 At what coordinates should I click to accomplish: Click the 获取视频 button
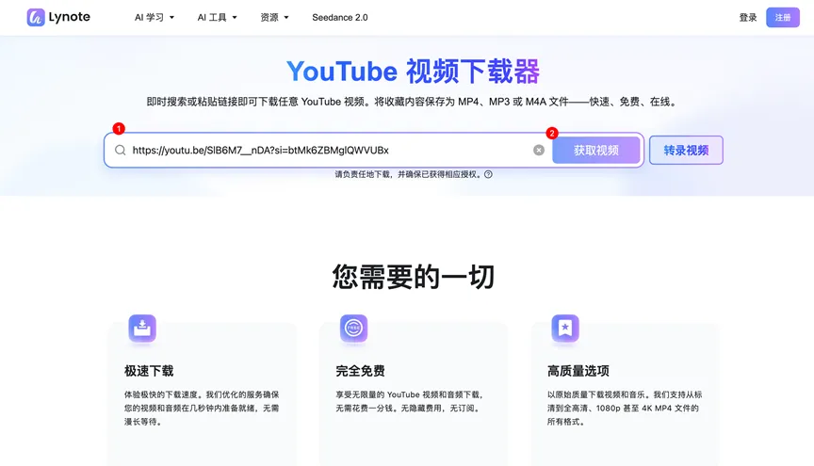click(x=596, y=150)
